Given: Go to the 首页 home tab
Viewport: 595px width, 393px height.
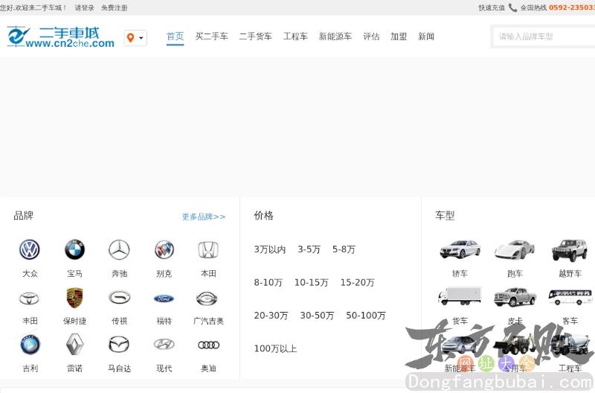Looking at the screenshot, I should click(x=175, y=36).
